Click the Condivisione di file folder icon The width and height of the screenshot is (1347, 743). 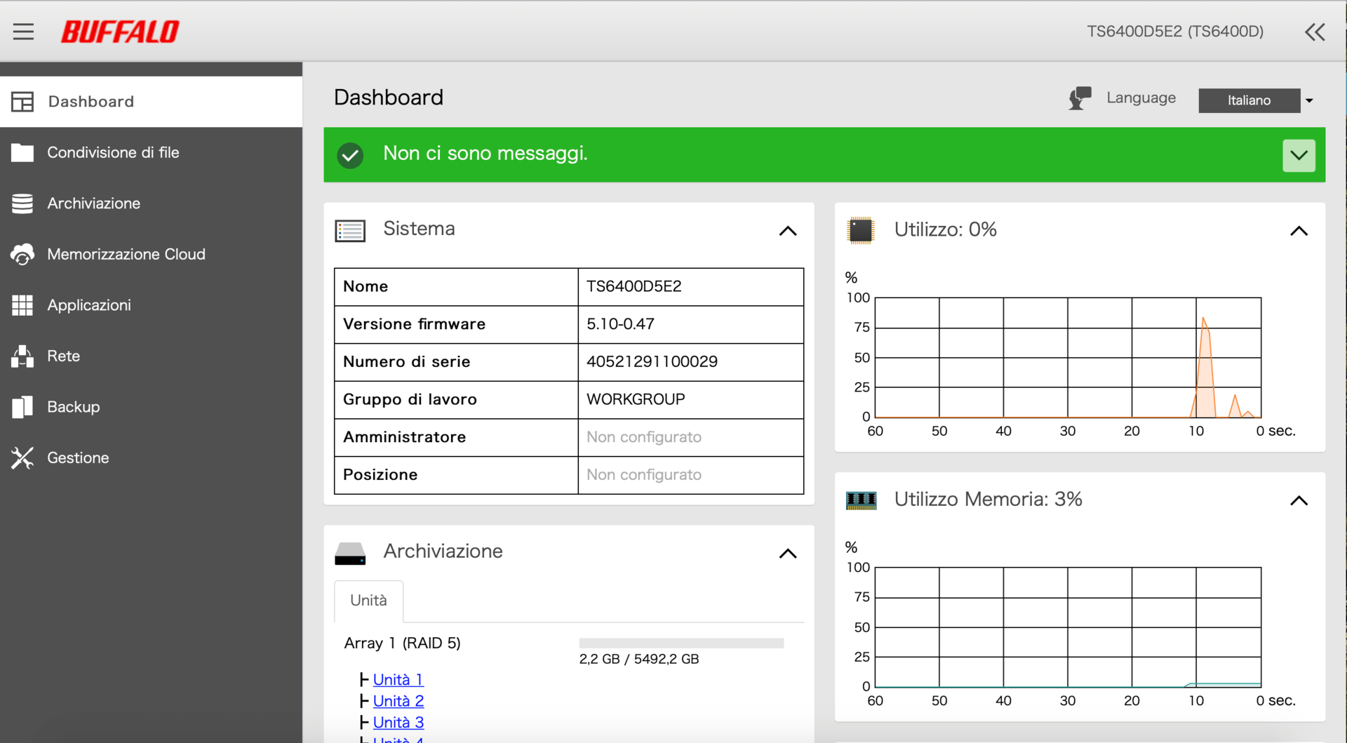pyautogui.click(x=22, y=152)
